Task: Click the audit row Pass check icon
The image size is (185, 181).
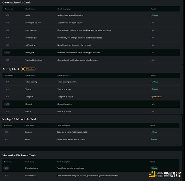Action: (152, 15)
